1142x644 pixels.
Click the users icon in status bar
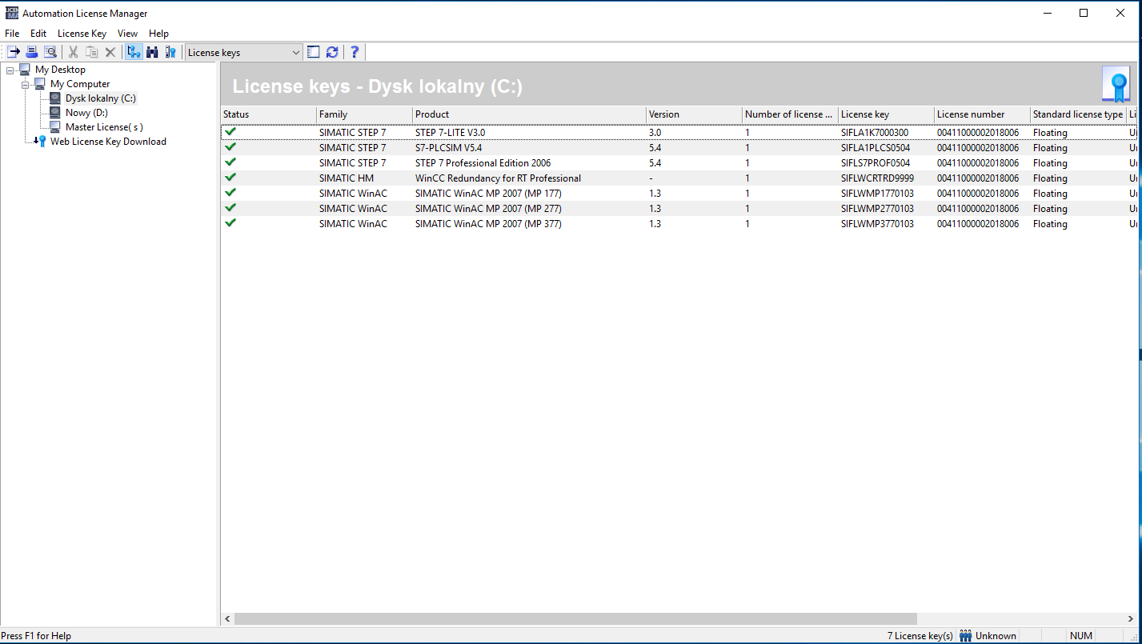point(966,636)
